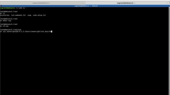The width and height of the screenshot is (170, 95).
Task: Click the terminal icon in blue title bar
Action: point(1,6)
